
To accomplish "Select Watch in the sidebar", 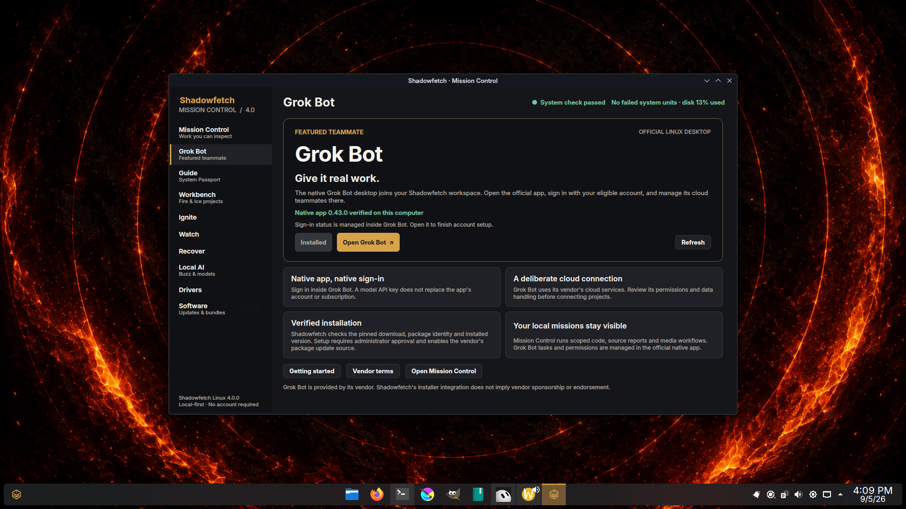I will click(221, 234).
